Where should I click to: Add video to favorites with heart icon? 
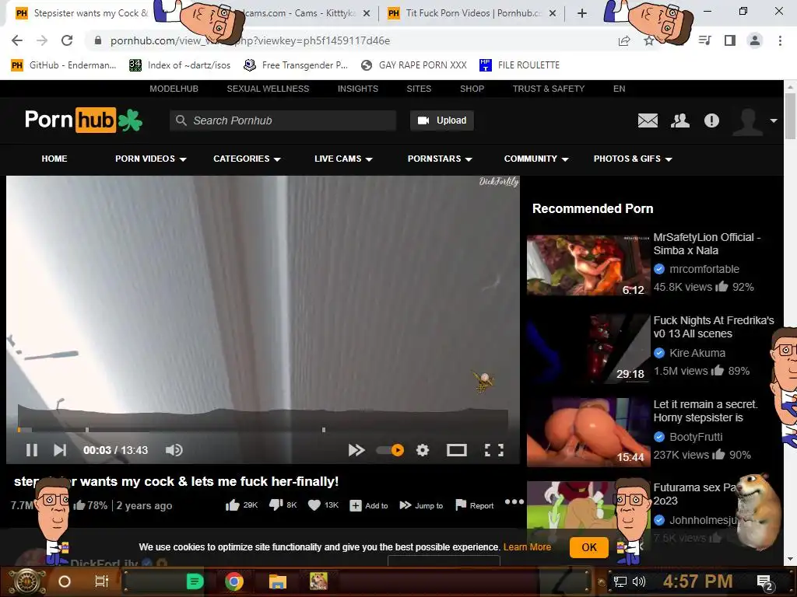(314, 505)
